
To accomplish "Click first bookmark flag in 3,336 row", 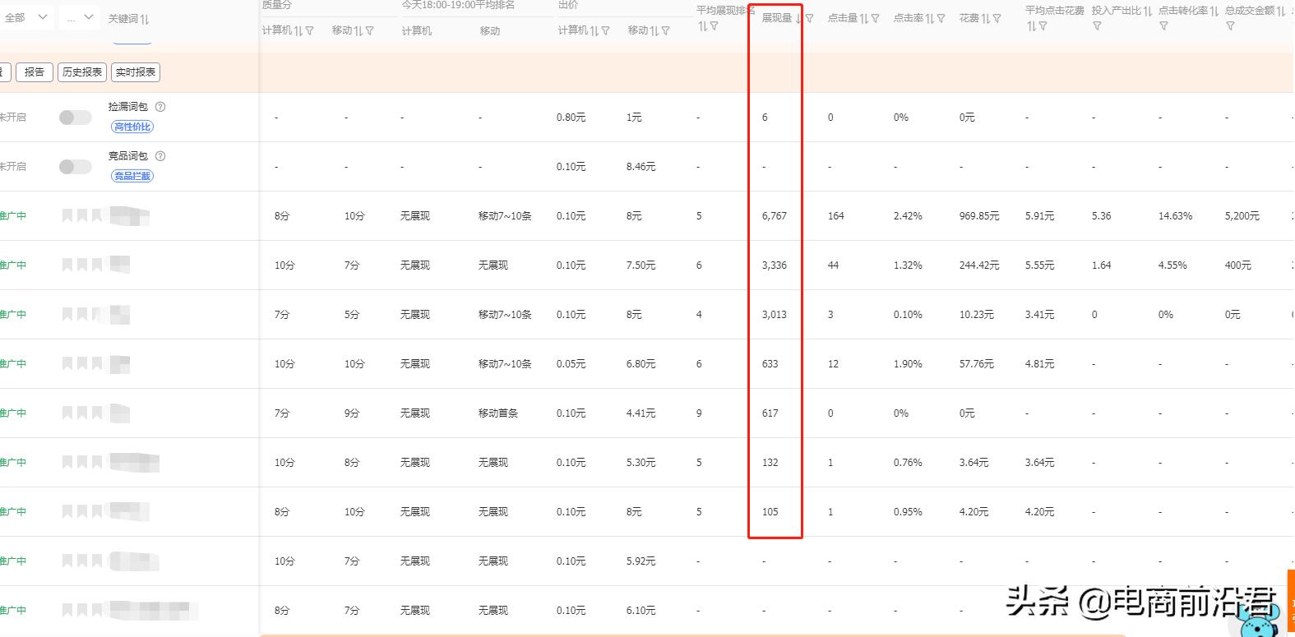I will coord(67,265).
